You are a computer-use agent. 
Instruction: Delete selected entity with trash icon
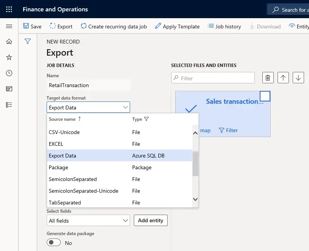point(268,78)
